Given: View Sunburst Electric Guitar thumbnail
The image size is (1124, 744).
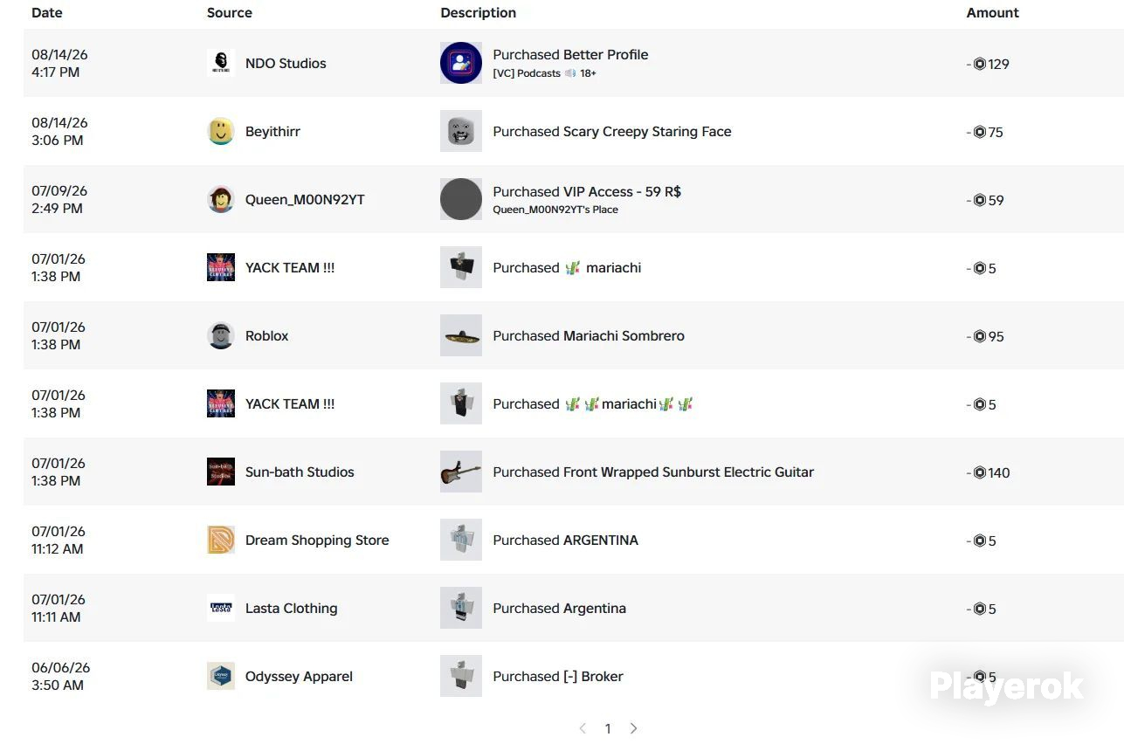Looking at the screenshot, I should [x=461, y=472].
